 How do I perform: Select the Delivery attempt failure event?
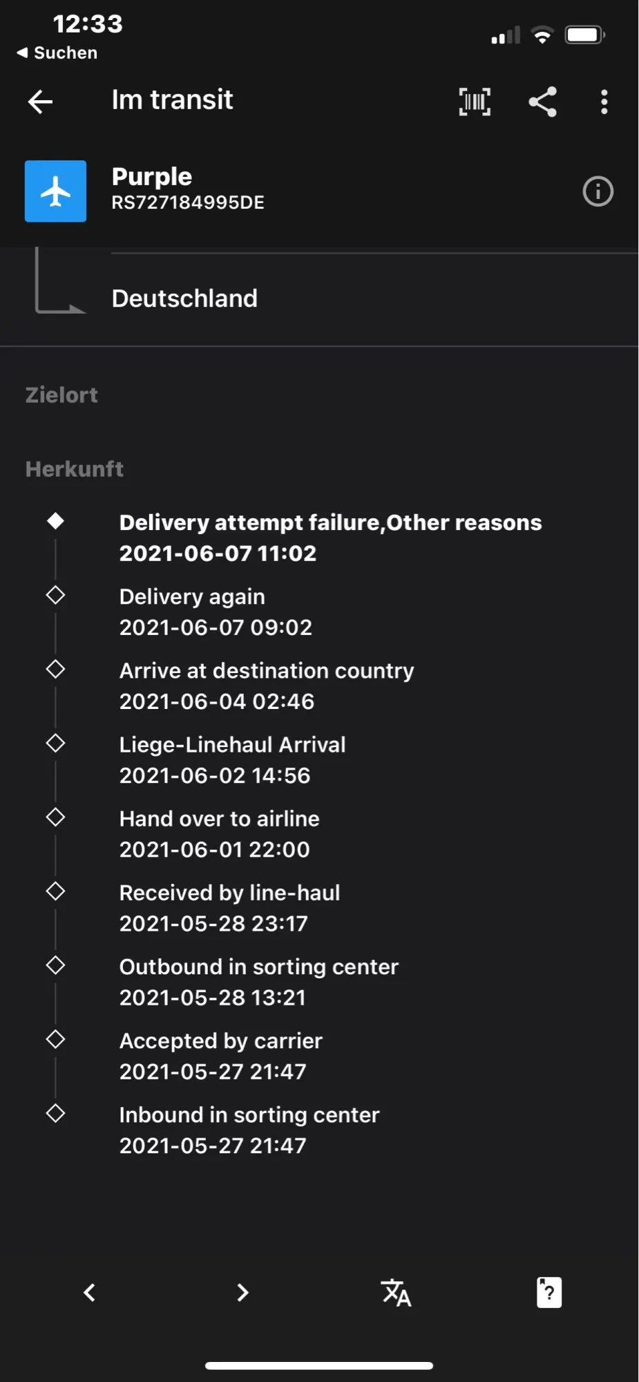(x=330, y=537)
